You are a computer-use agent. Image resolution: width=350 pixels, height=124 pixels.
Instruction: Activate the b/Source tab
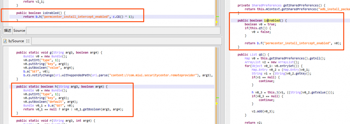16,41
